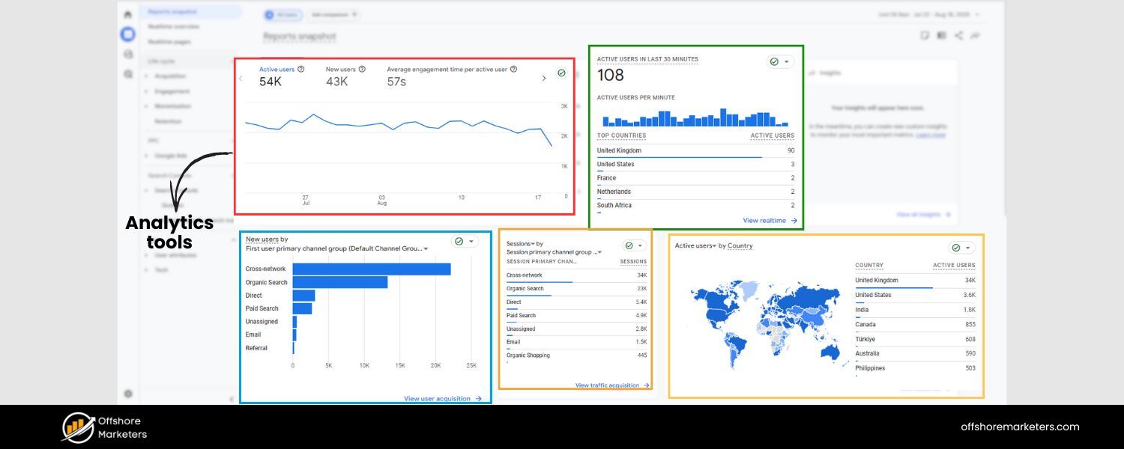This screenshot has width=1124, height=449.
Task: Click the View realtime link
Action: click(x=768, y=220)
